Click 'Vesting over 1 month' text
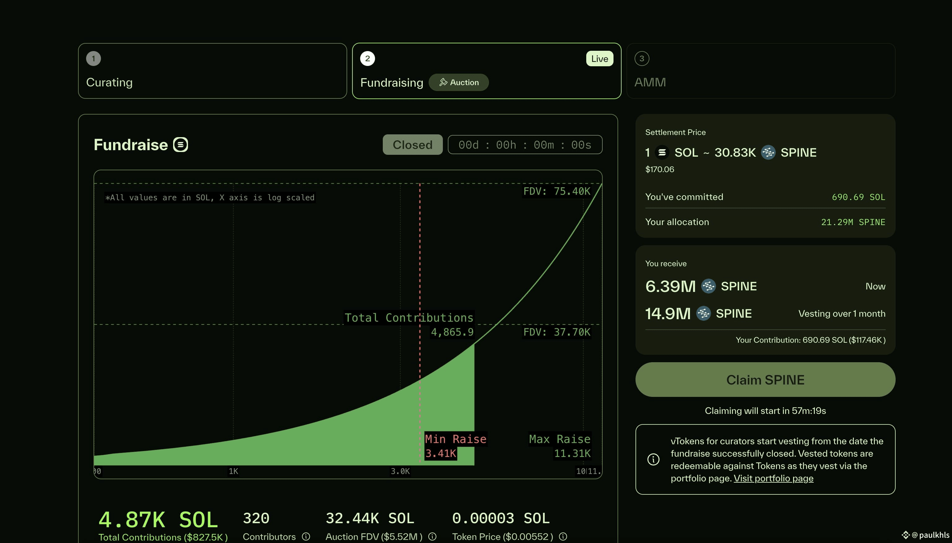This screenshot has width=952, height=543. [841, 314]
